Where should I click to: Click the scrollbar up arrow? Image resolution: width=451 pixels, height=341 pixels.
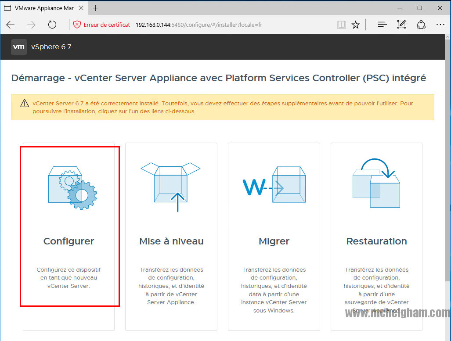tap(447, 37)
